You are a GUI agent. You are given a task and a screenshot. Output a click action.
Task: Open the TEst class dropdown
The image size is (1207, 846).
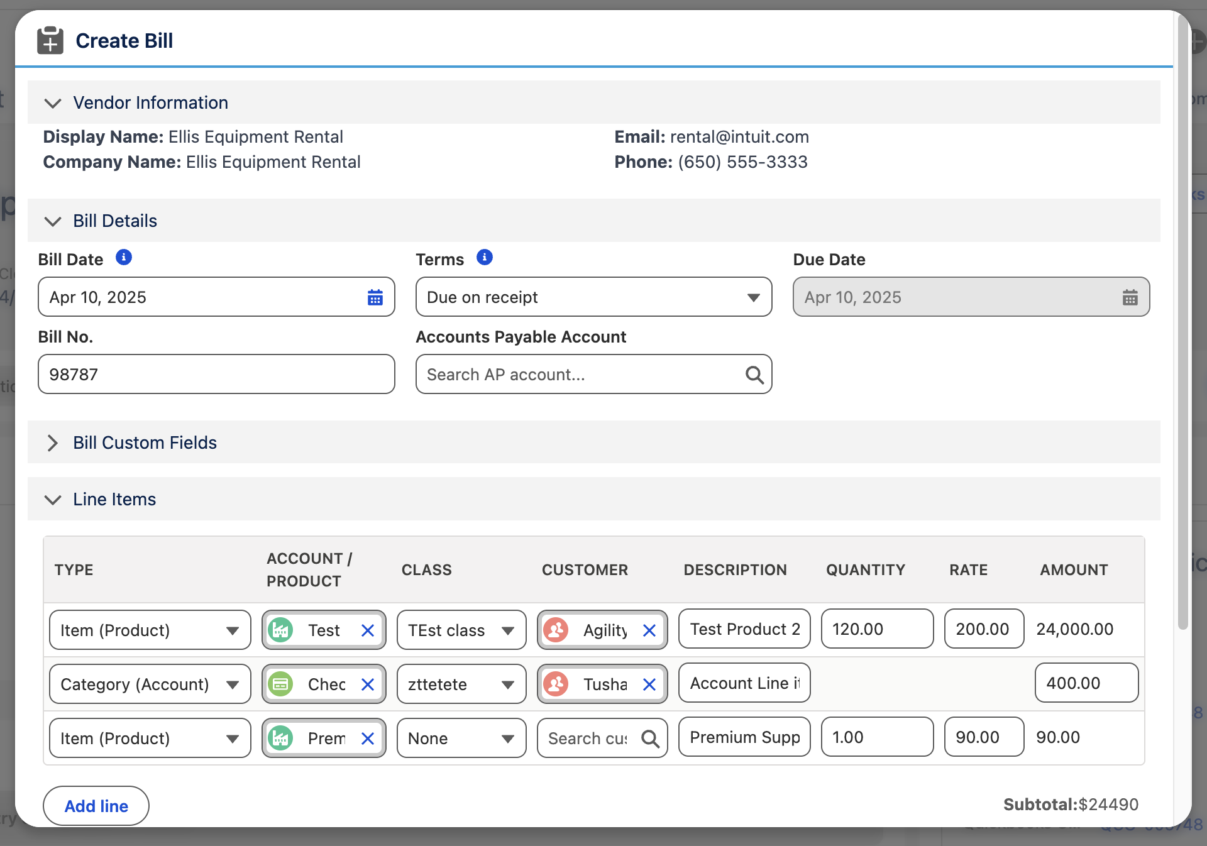pyautogui.click(x=461, y=630)
